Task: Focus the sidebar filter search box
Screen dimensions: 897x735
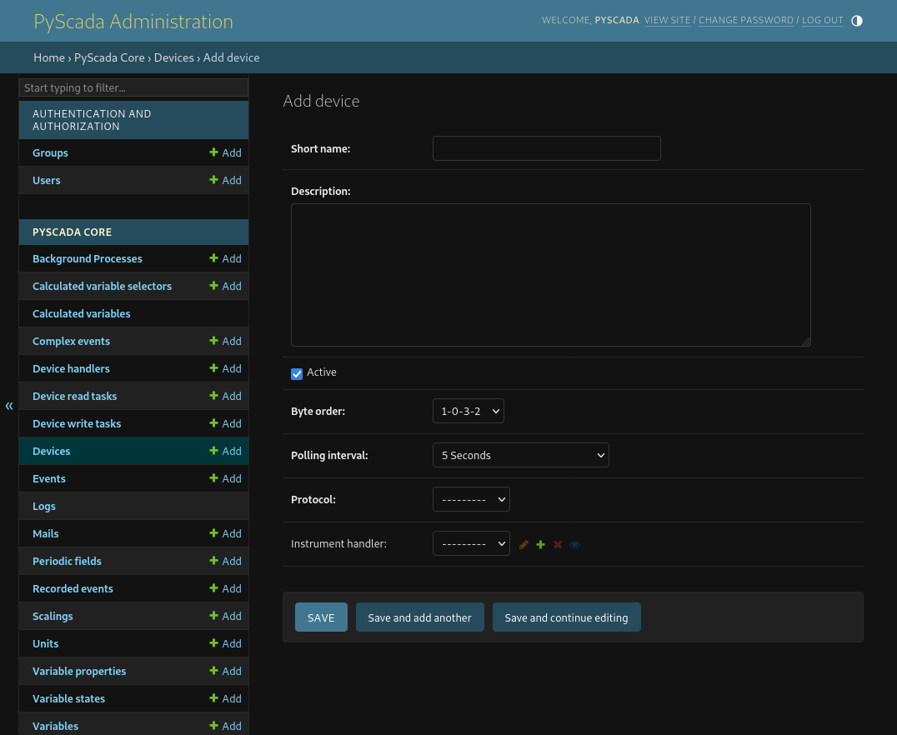Action: click(x=134, y=87)
